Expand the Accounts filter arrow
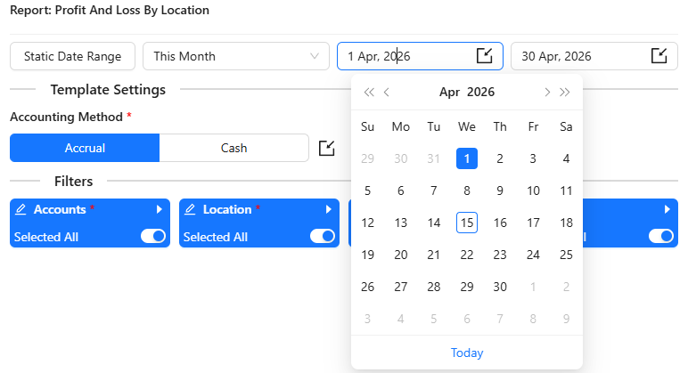Viewport: 688px width, 373px height. click(159, 210)
